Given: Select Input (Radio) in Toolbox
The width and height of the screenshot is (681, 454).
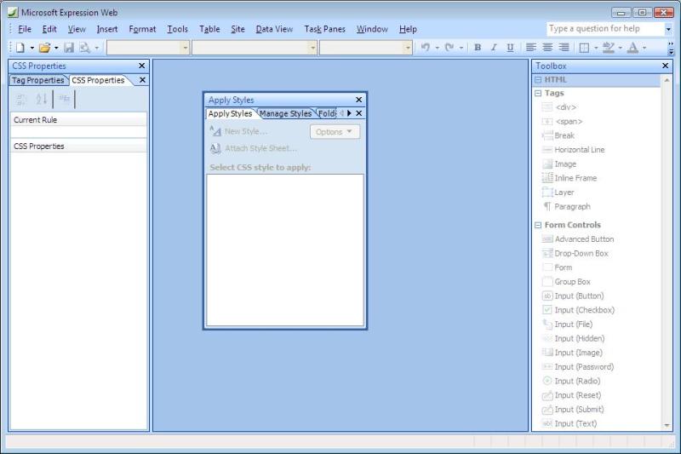Looking at the screenshot, I should click(x=577, y=381).
